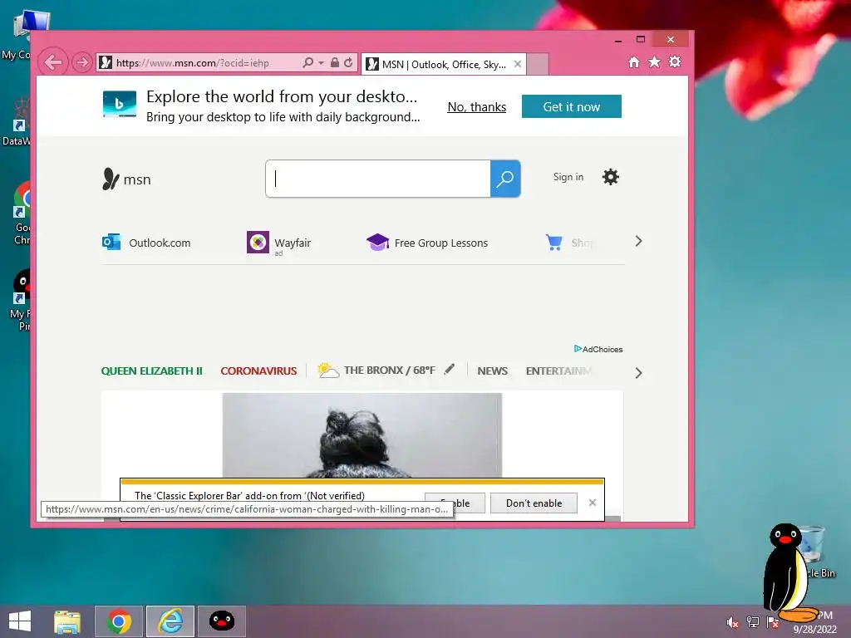Click the Bing desktop app logo
This screenshot has height=638, width=851.
click(x=120, y=104)
